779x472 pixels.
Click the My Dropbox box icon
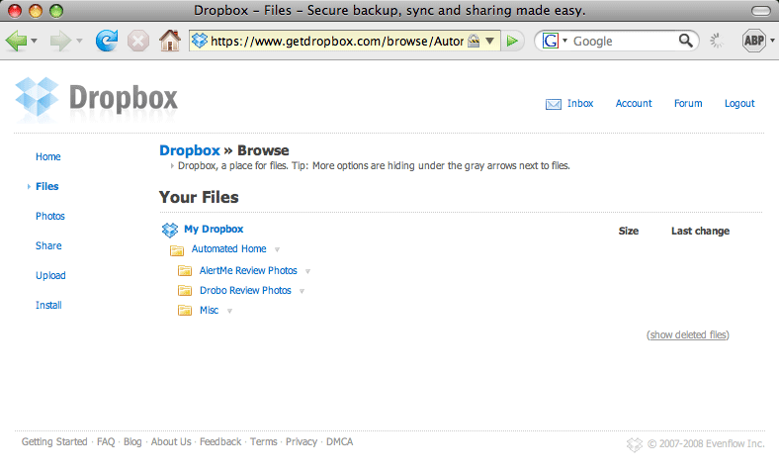tap(170, 230)
